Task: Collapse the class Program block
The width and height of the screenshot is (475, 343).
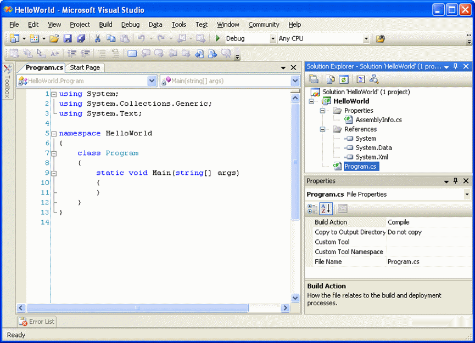Action: click(54, 153)
